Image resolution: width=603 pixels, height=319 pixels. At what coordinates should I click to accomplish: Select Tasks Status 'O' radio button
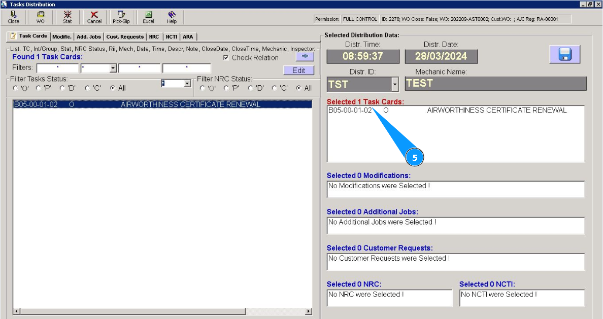tap(15, 88)
